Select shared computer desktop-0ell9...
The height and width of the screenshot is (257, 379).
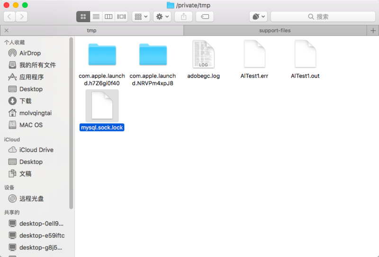tap(36, 223)
